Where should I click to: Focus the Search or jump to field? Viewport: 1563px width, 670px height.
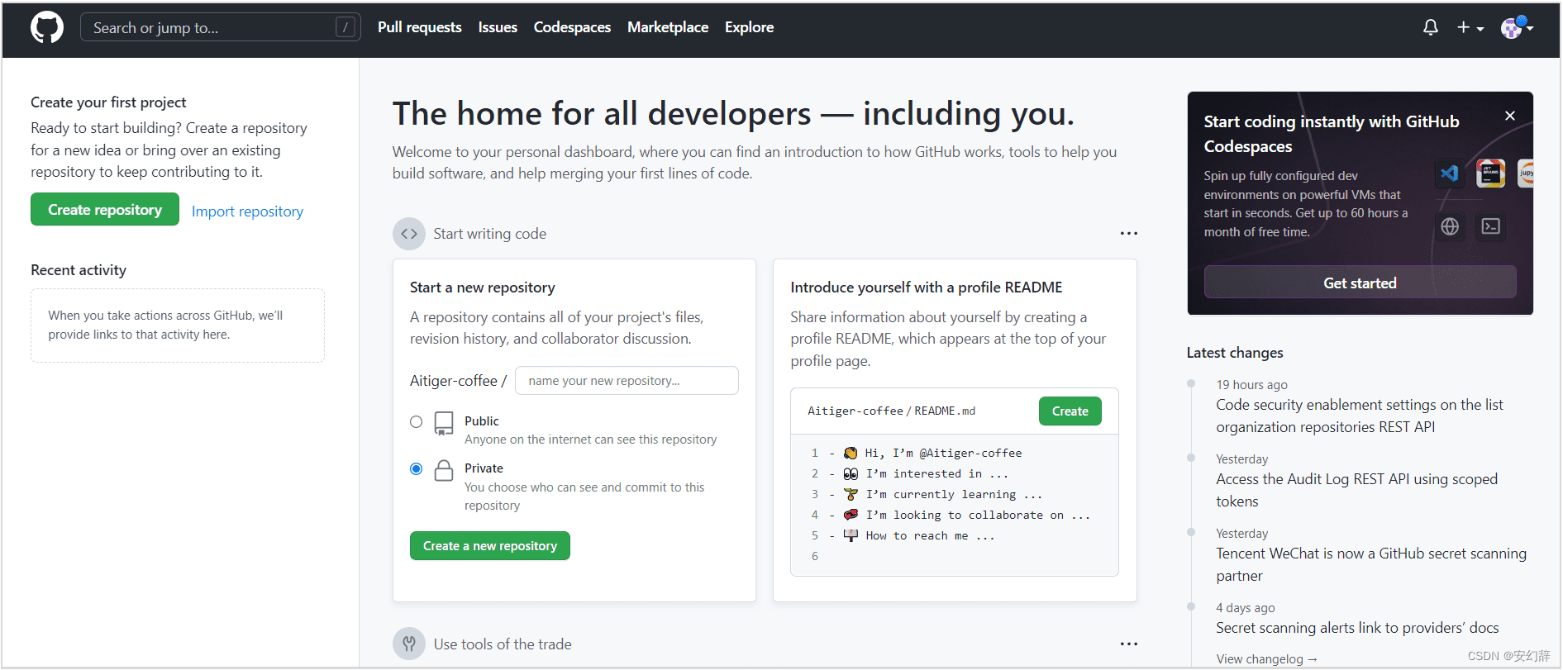220,27
